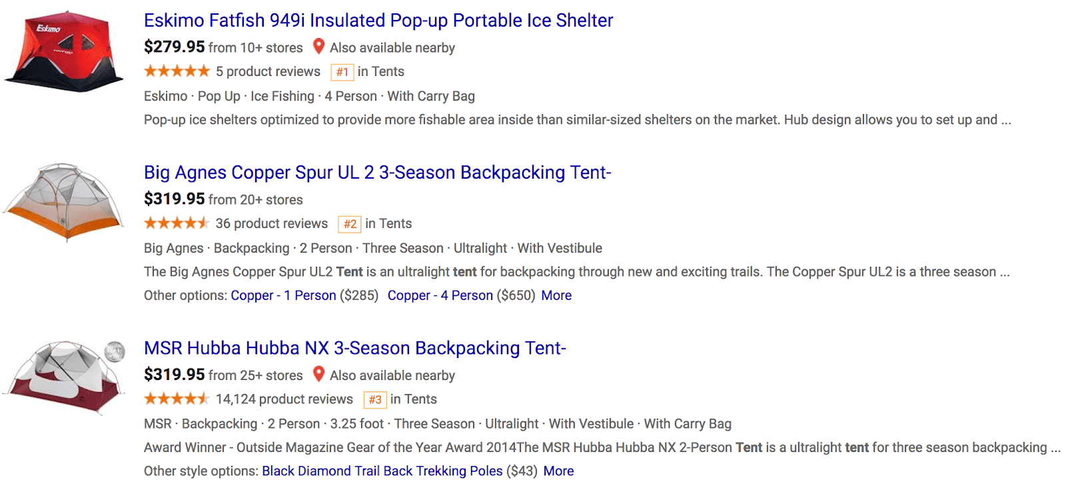Click the star rating of MSR Hubba Hubba
The height and width of the screenshot is (490, 1066).
(x=177, y=399)
